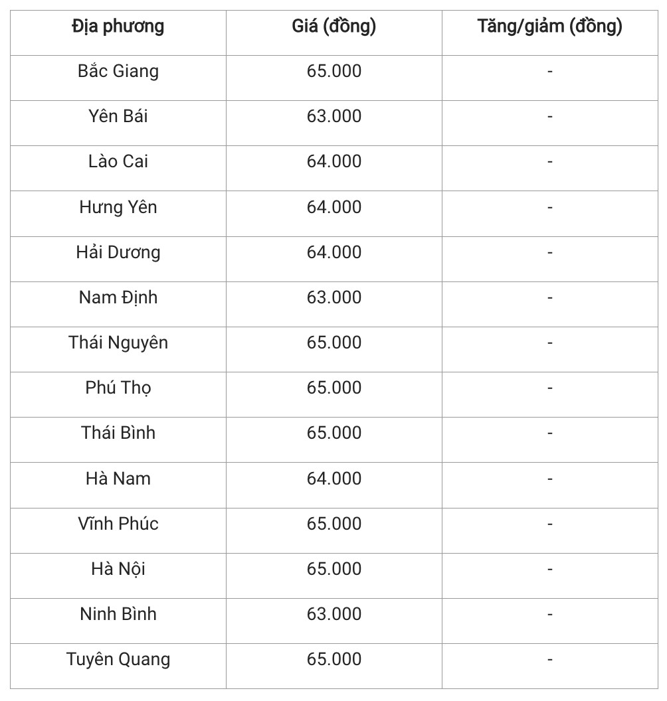Screen dimensions: 667x701
Task: Select the Hà Nam cell
Action: point(118,479)
